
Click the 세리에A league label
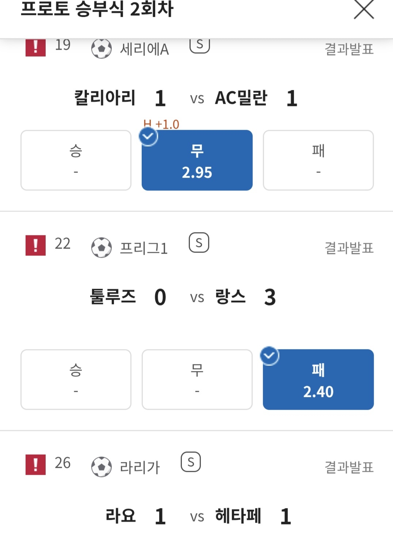point(144,49)
